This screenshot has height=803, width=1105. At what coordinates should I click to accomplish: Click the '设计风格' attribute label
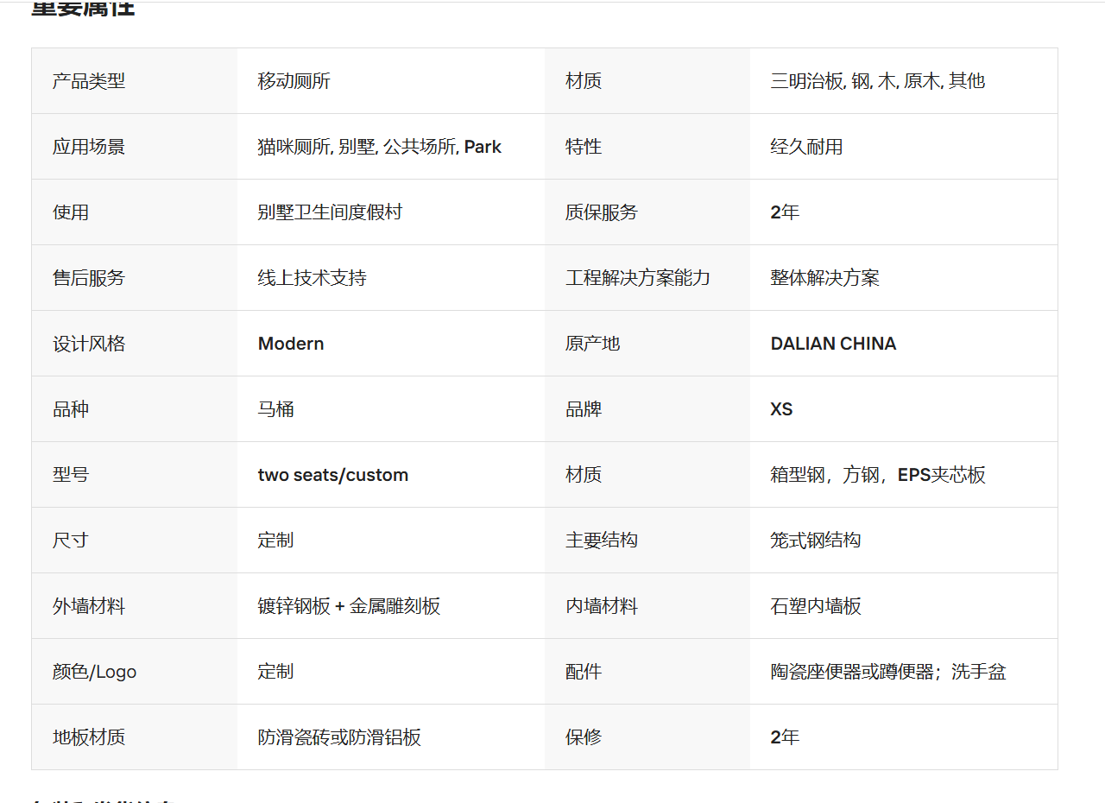(89, 344)
